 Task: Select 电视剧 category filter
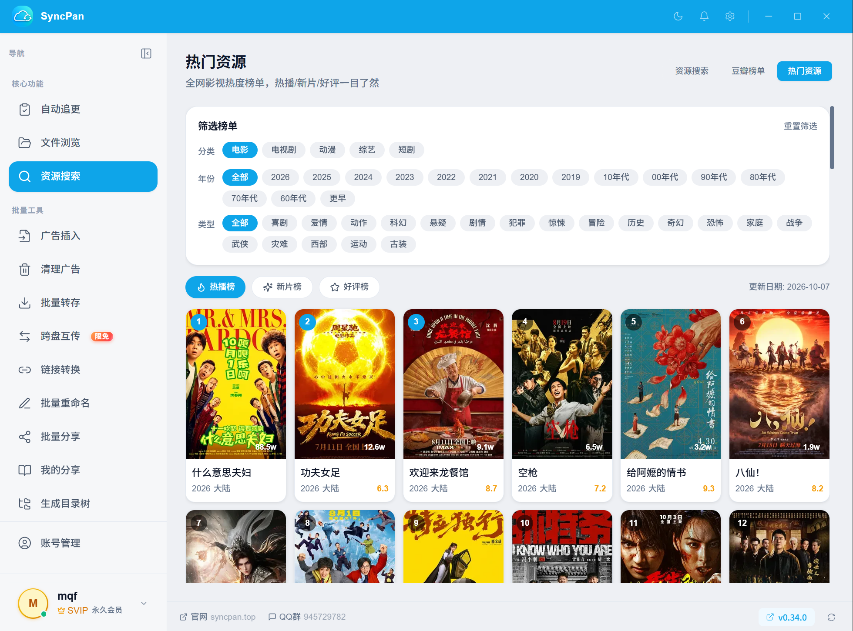[x=284, y=150]
